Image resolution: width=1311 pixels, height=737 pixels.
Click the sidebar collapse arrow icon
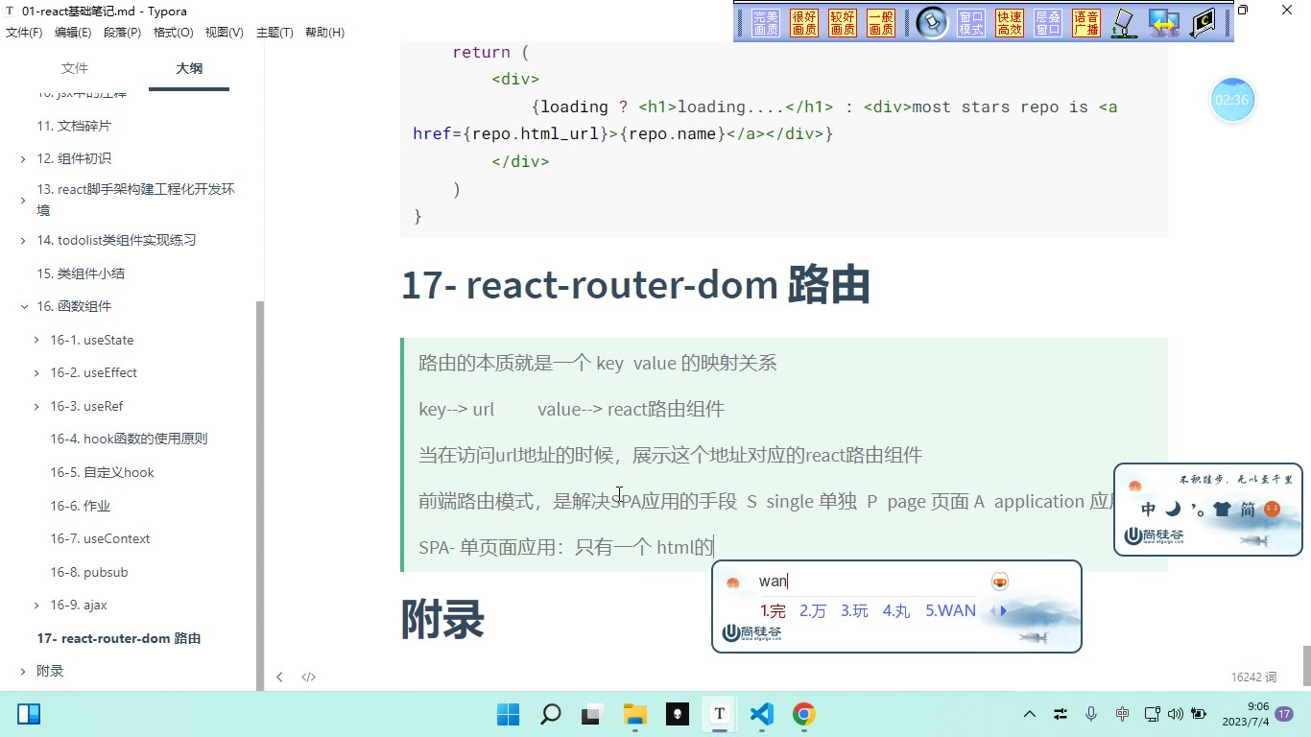[279, 677]
